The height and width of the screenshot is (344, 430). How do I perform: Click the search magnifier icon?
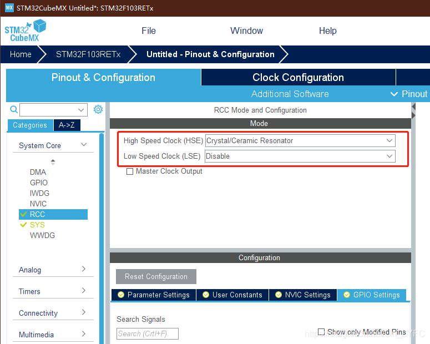pyautogui.click(x=14, y=110)
